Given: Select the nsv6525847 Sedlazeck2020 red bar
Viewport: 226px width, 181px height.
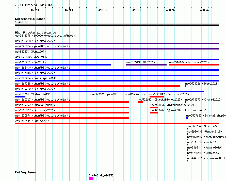Looking at the screenshot, I should [157, 97].
